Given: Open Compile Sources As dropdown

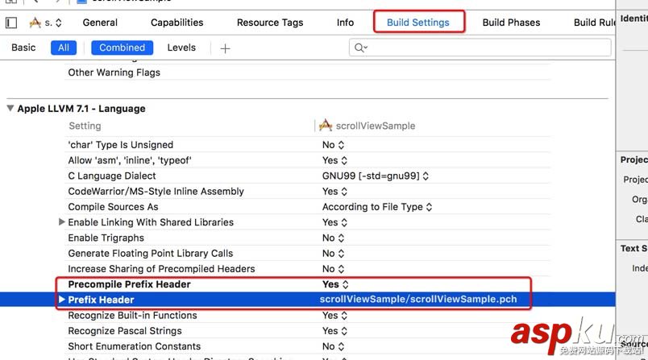Looking at the screenshot, I should click(377, 207).
